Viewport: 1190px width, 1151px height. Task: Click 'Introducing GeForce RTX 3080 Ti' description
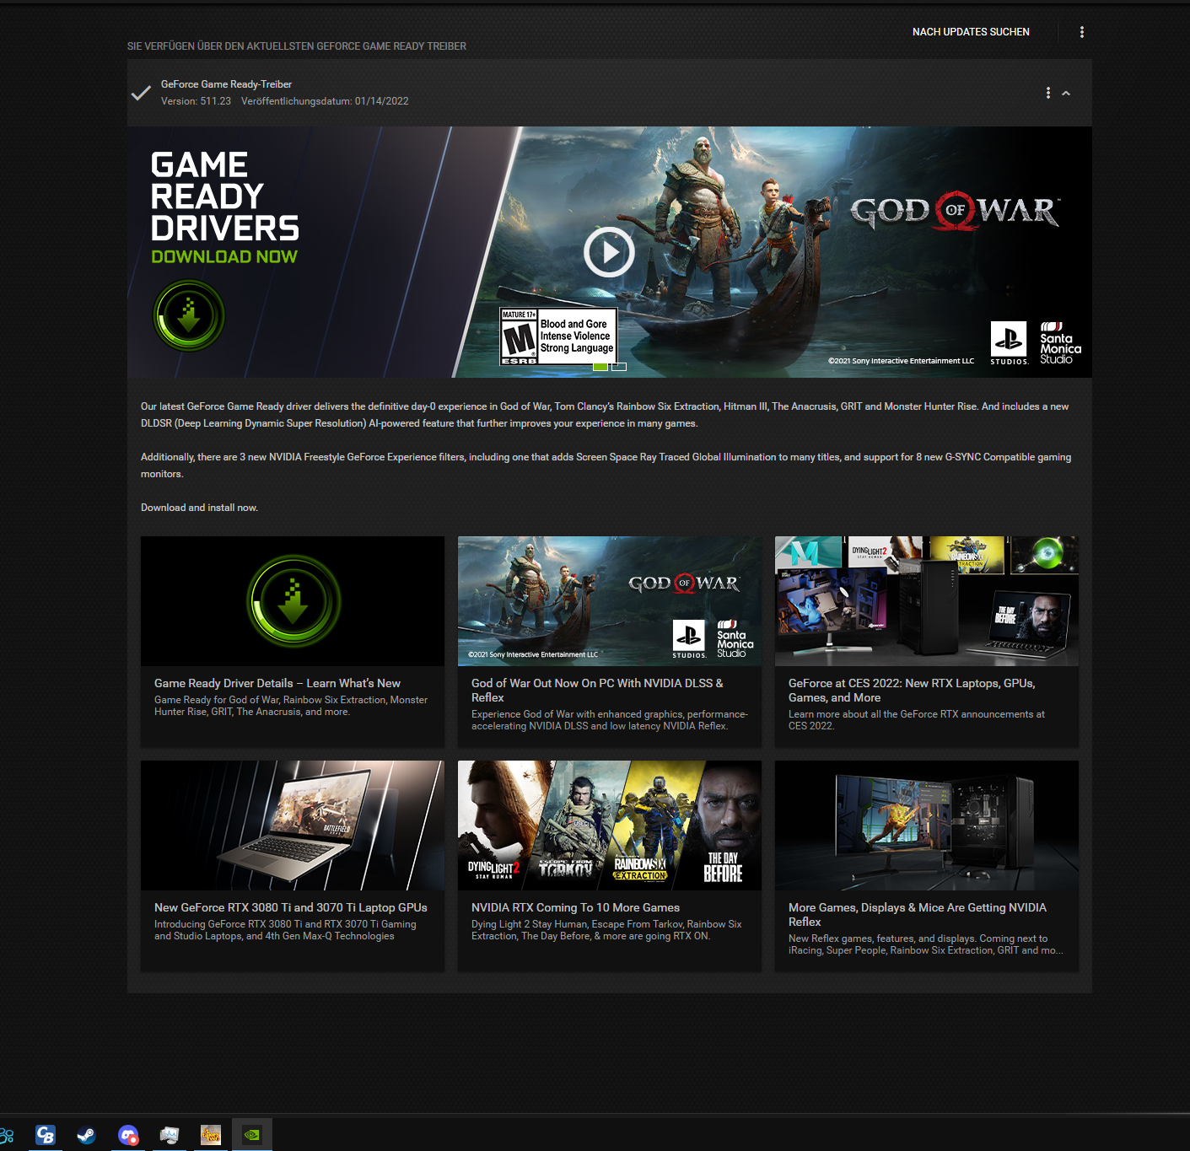coord(285,930)
